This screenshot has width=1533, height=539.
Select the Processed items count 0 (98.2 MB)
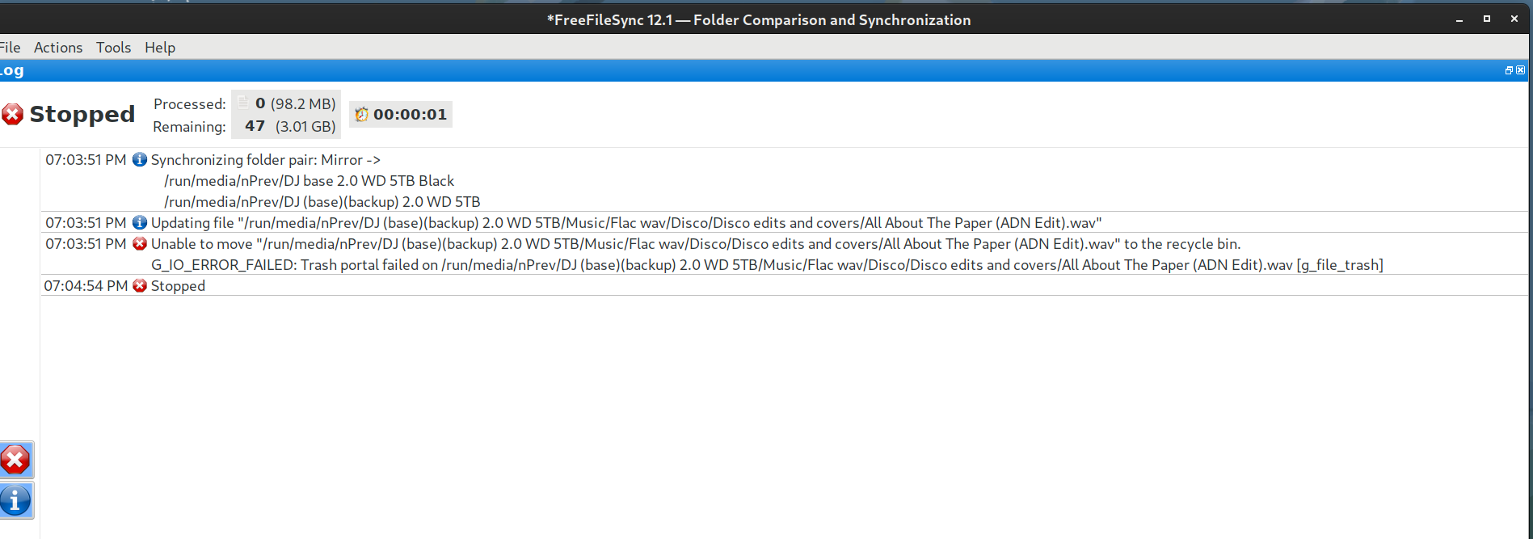295,103
